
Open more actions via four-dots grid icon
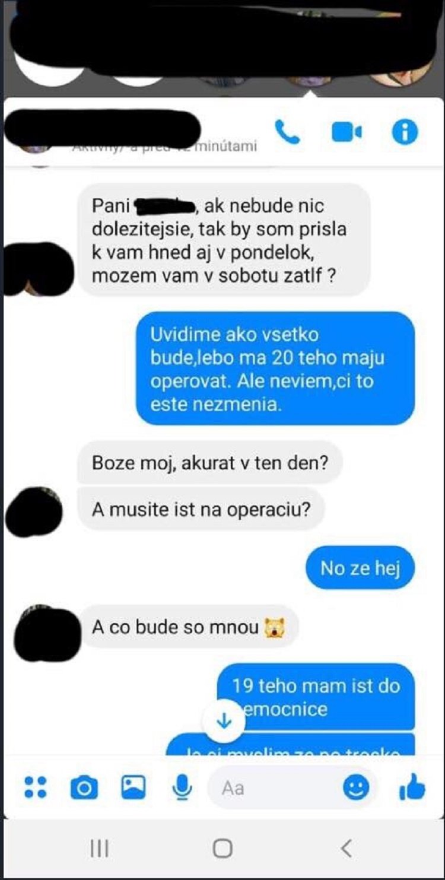pos(35,787)
